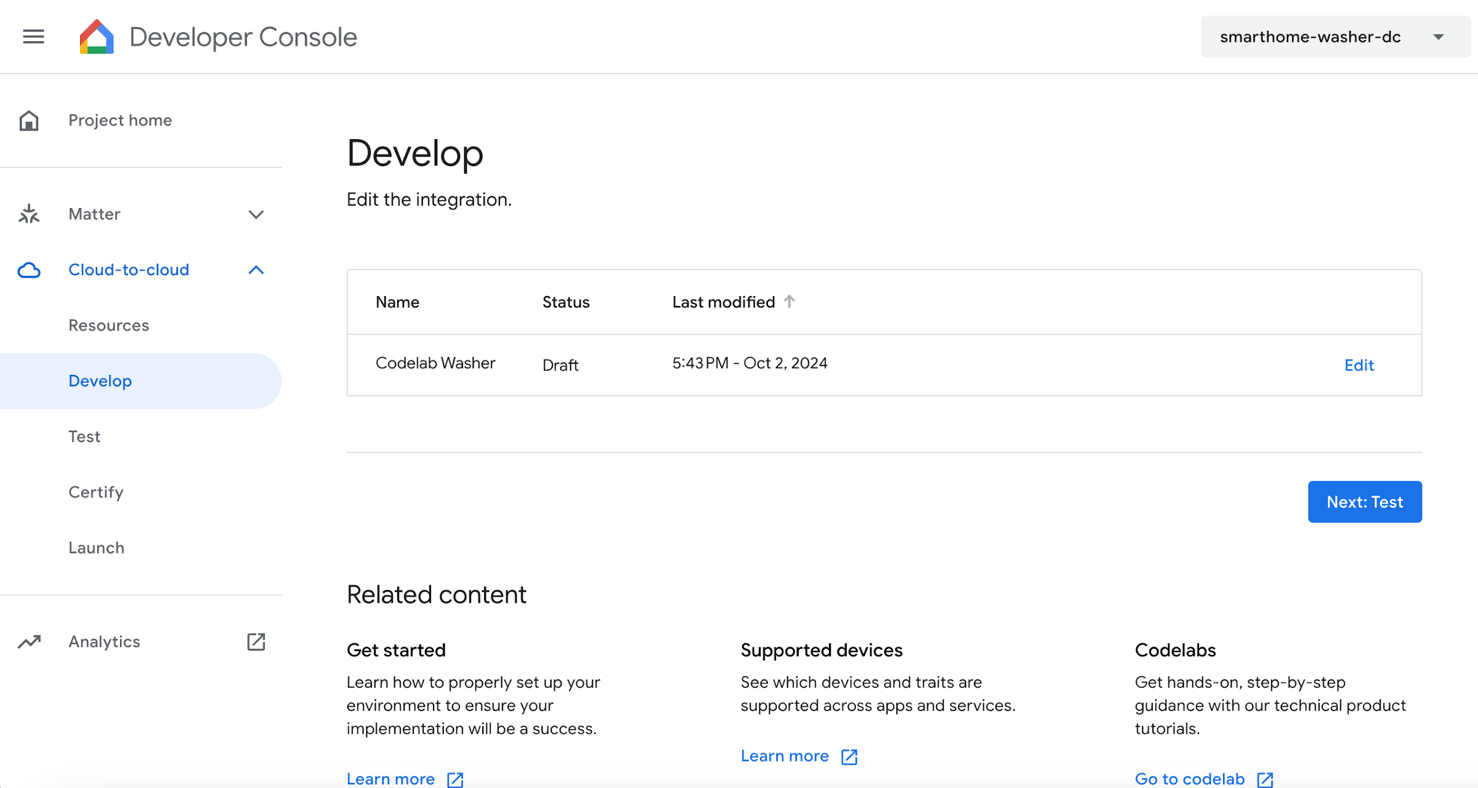Click the Matter star icon
This screenshot has height=788, width=1478.
[x=30, y=213]
